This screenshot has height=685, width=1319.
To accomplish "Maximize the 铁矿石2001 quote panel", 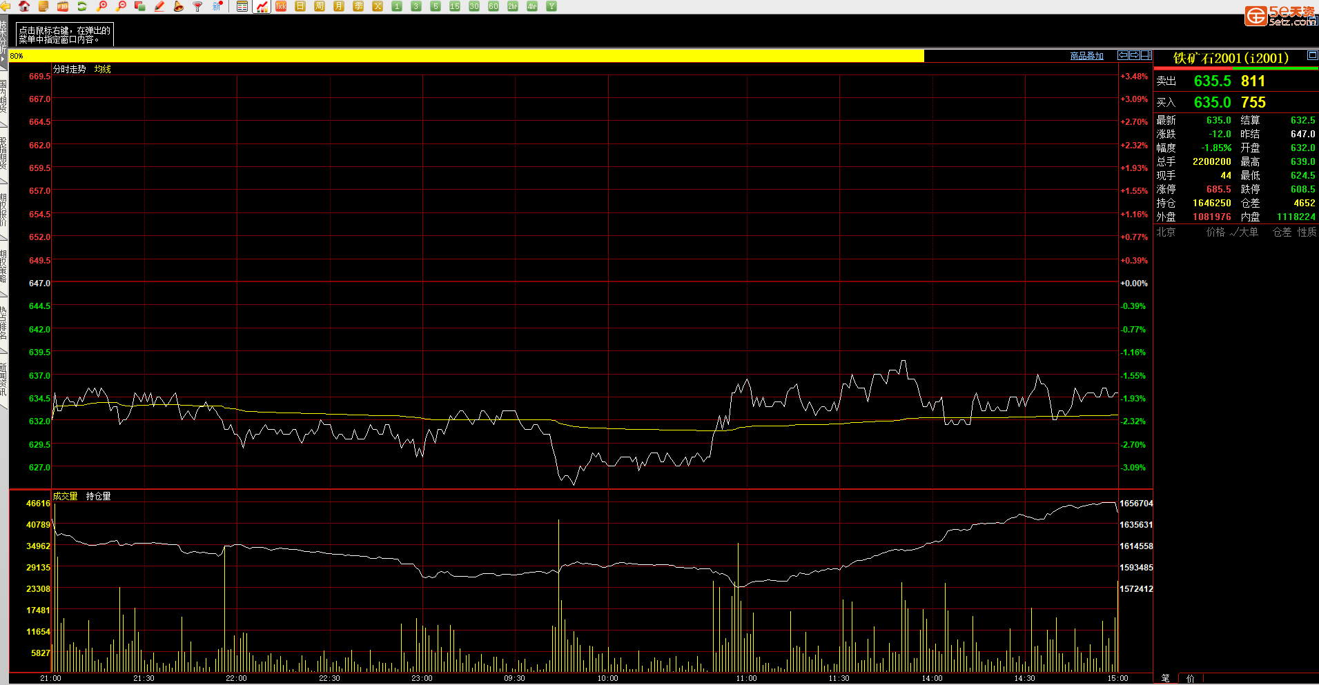I will coord(1312,55).
